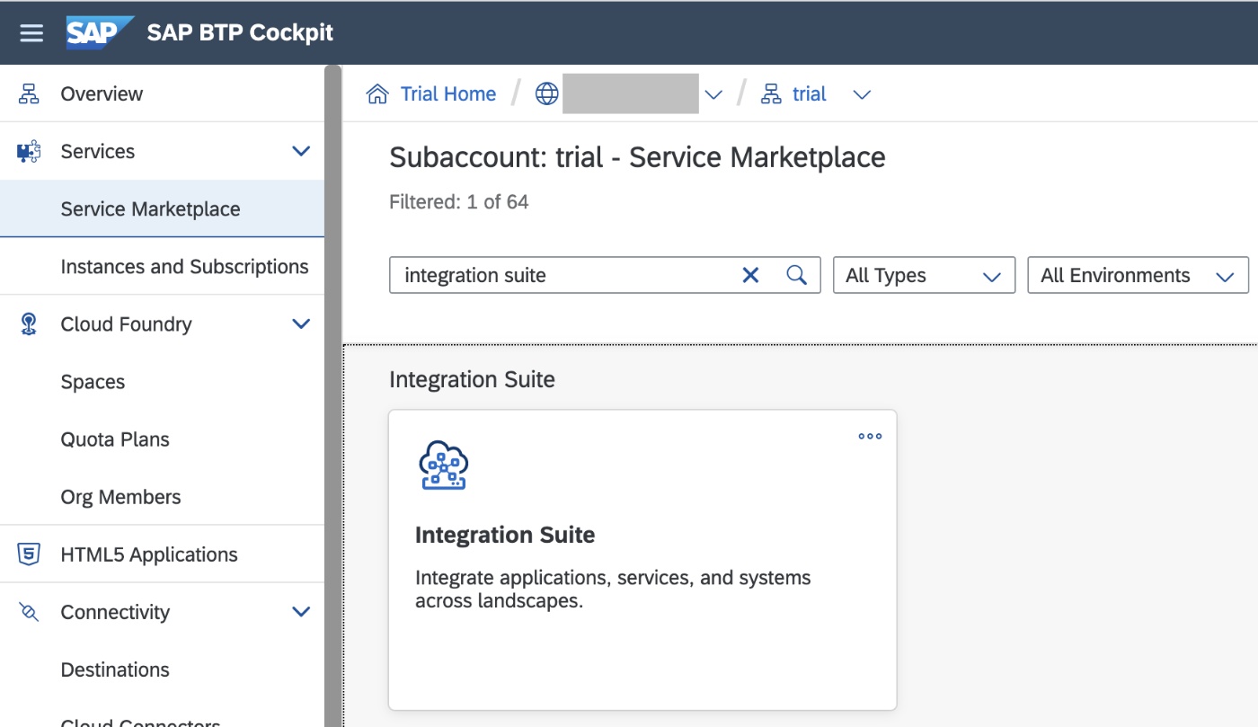Click the trial breadcrumb link
Screen dimensions: 1258x727
point(809,93)
